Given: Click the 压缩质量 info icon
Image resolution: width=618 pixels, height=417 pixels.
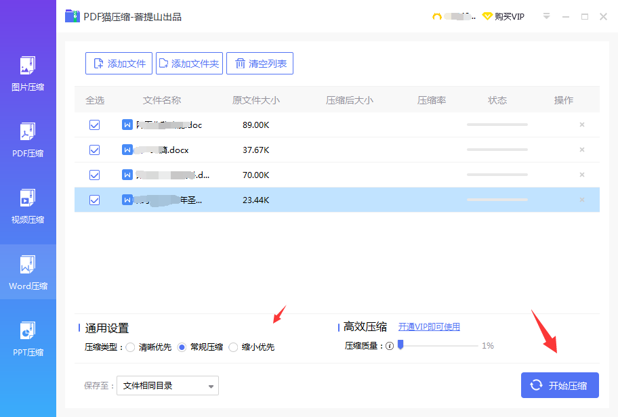Looking at the screenshot, I should click(390, 346).
